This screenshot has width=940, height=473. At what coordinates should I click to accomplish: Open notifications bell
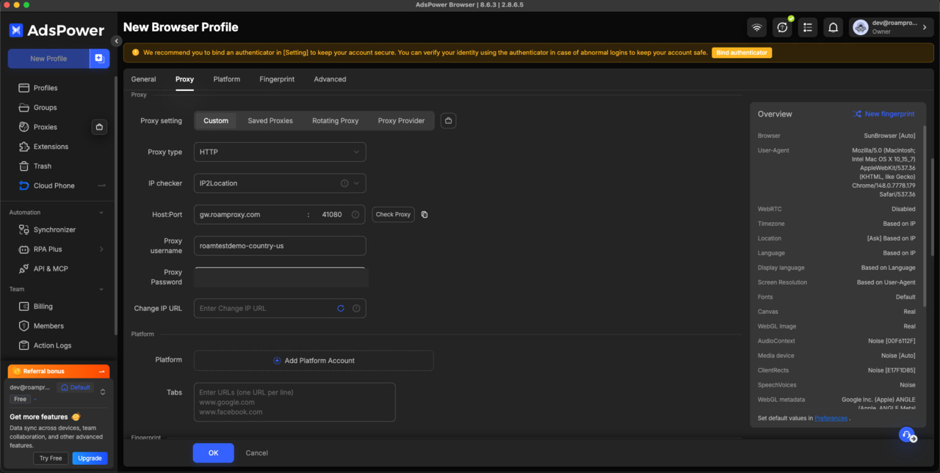pos(833,28)
